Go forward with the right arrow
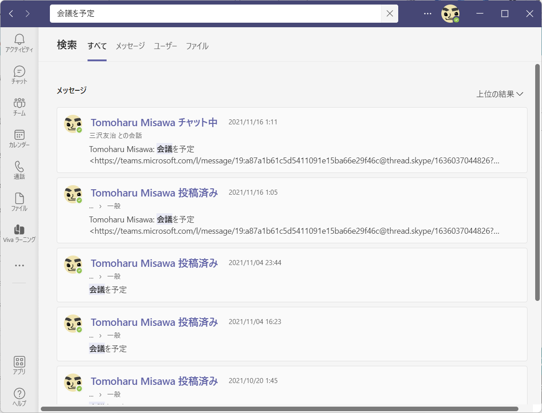 click(x=28, y=14)
